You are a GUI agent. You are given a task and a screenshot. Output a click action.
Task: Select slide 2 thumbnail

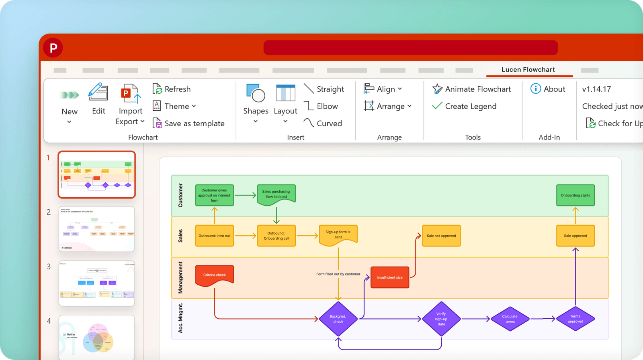97,229
